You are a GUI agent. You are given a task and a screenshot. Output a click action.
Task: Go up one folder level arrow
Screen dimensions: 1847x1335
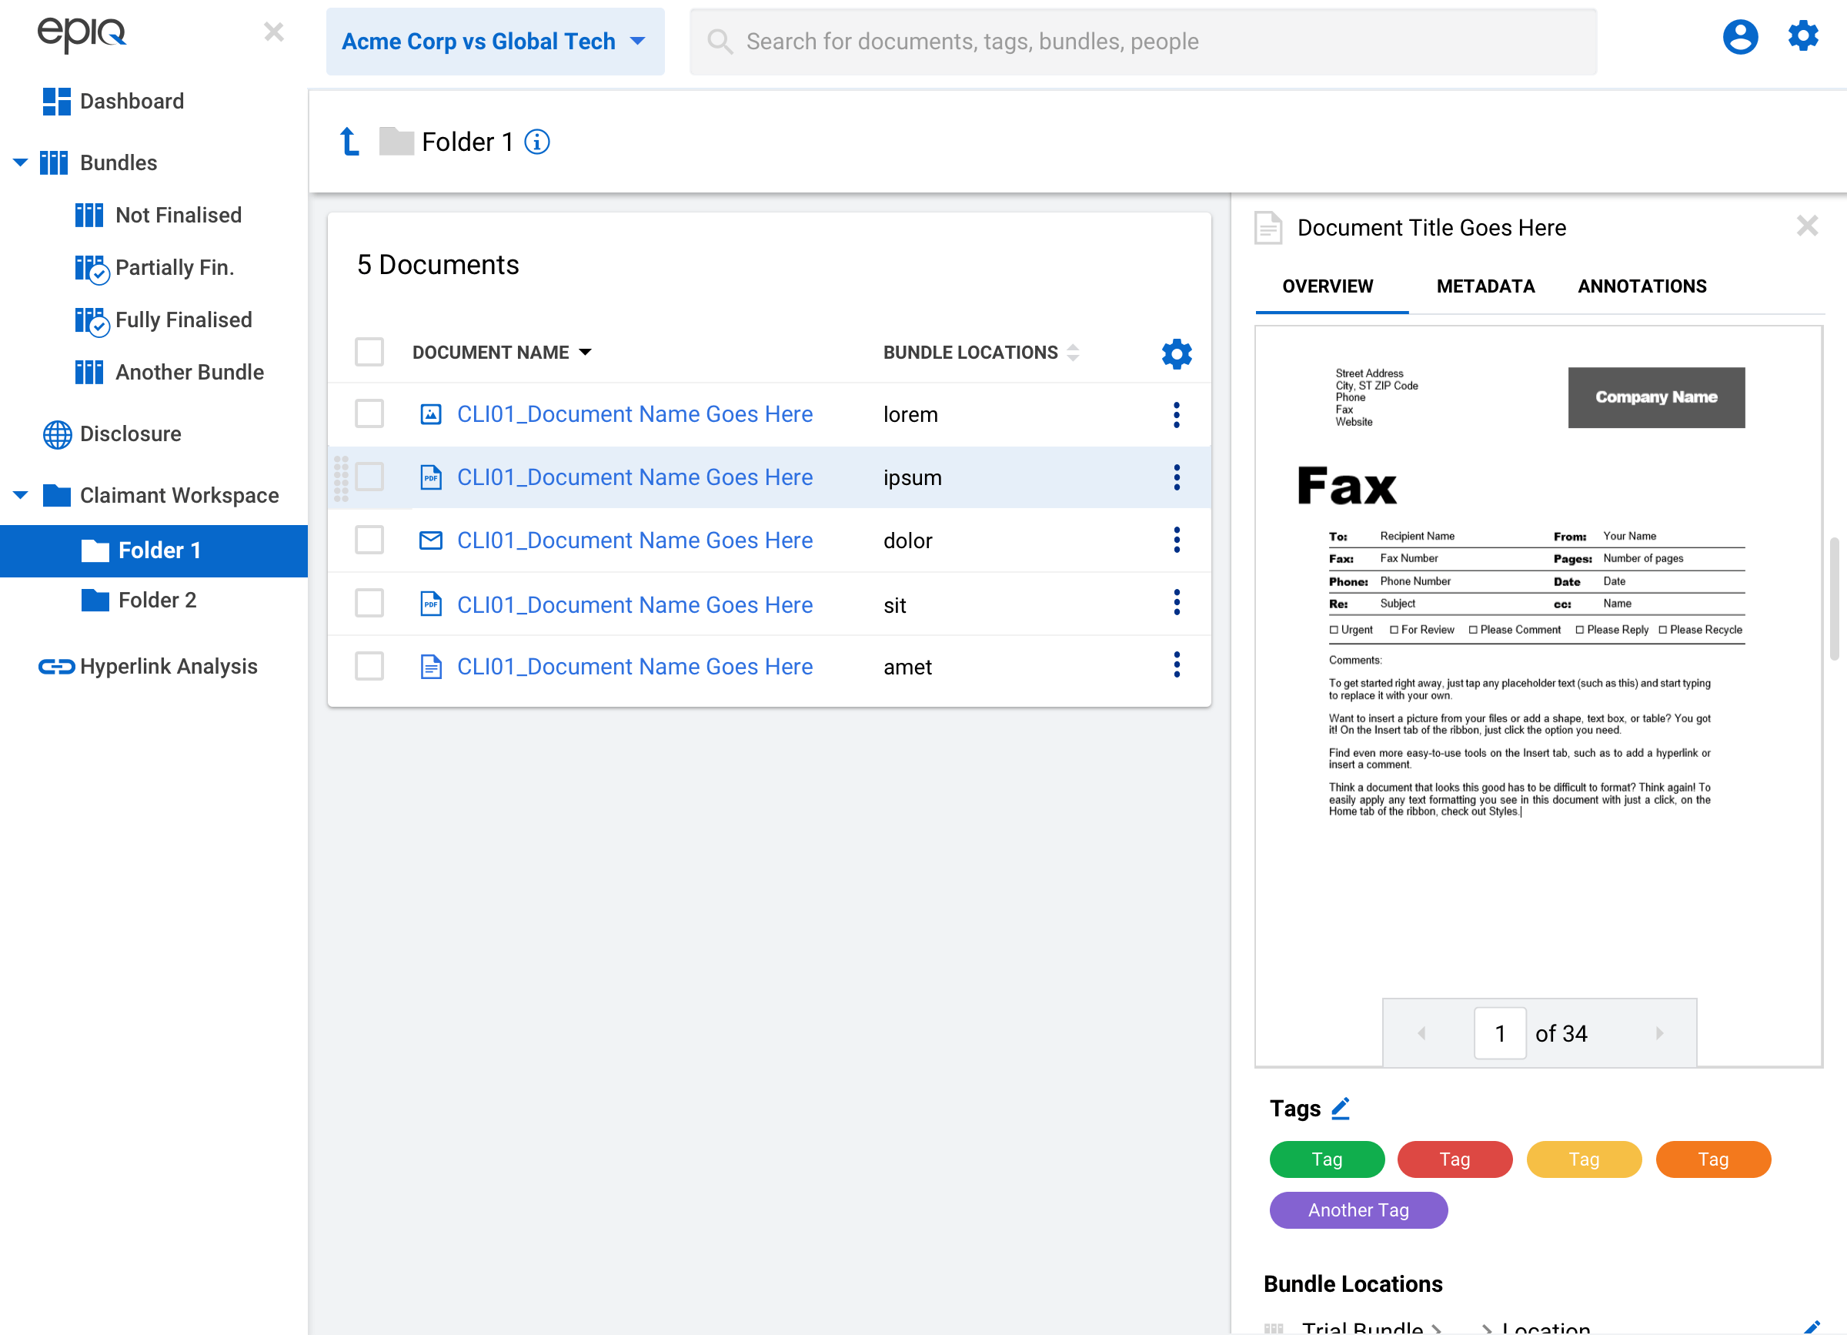click(349, 142)
